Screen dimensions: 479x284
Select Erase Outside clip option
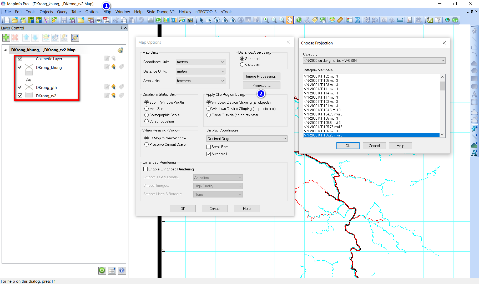[209, 115]
